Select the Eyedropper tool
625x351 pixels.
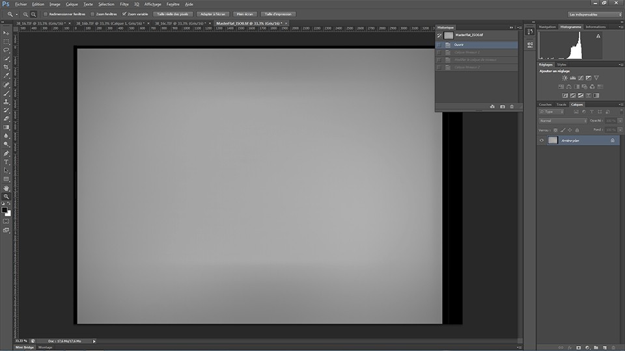point(6,75)
